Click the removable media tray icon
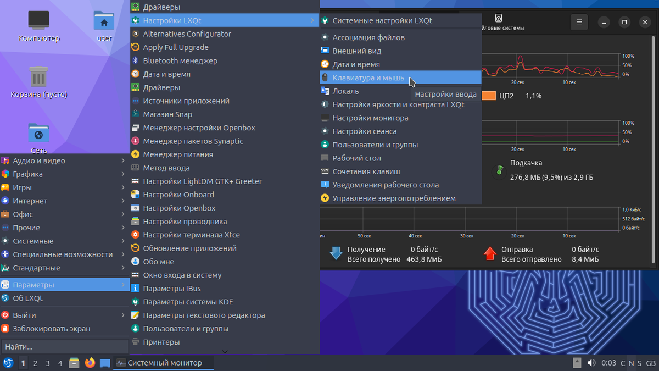The width and height of the screenshot is (659, 371). click(x=577, y=363)
